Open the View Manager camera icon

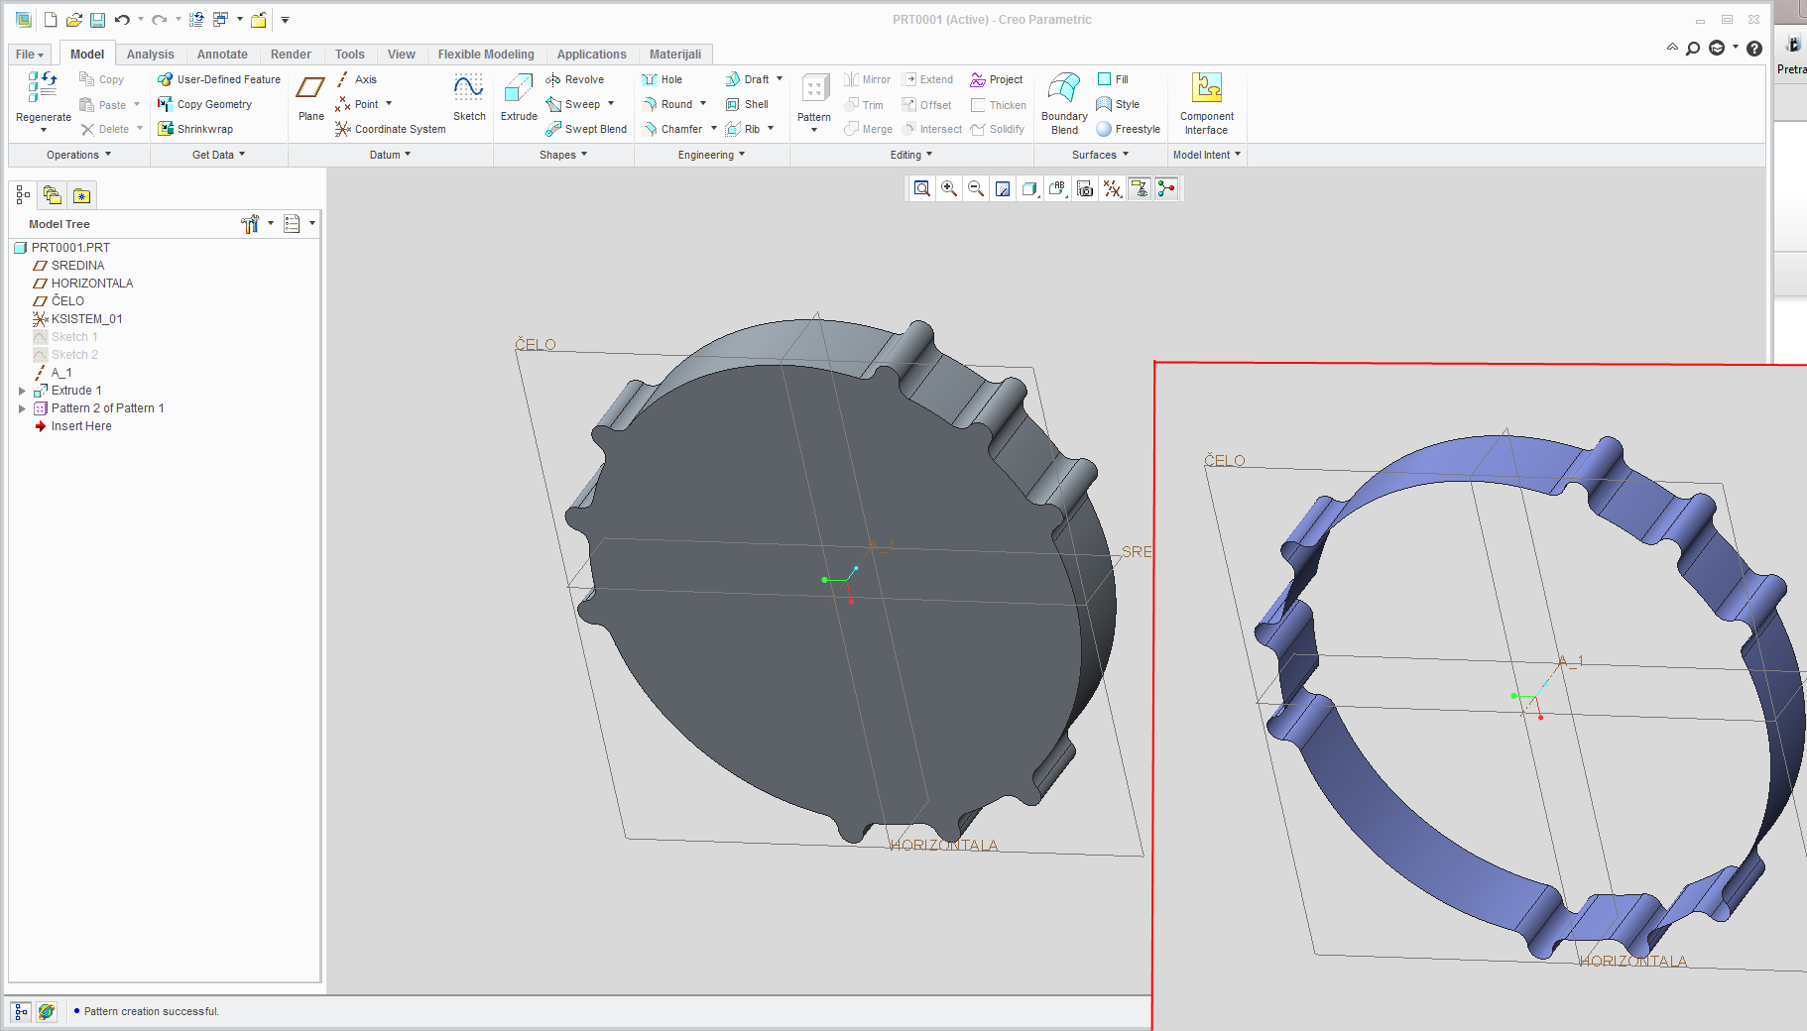[x=1085, y=188]
